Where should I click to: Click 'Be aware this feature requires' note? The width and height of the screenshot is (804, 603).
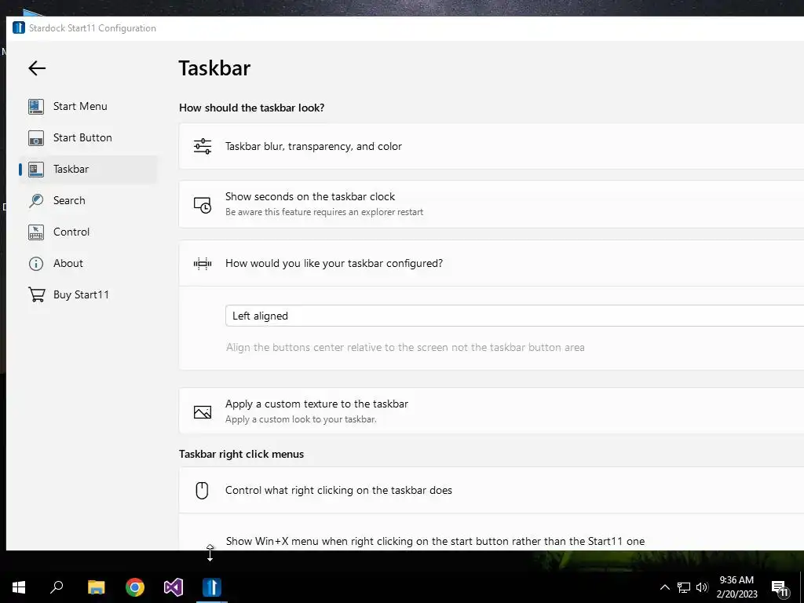(x=324, y=212)
